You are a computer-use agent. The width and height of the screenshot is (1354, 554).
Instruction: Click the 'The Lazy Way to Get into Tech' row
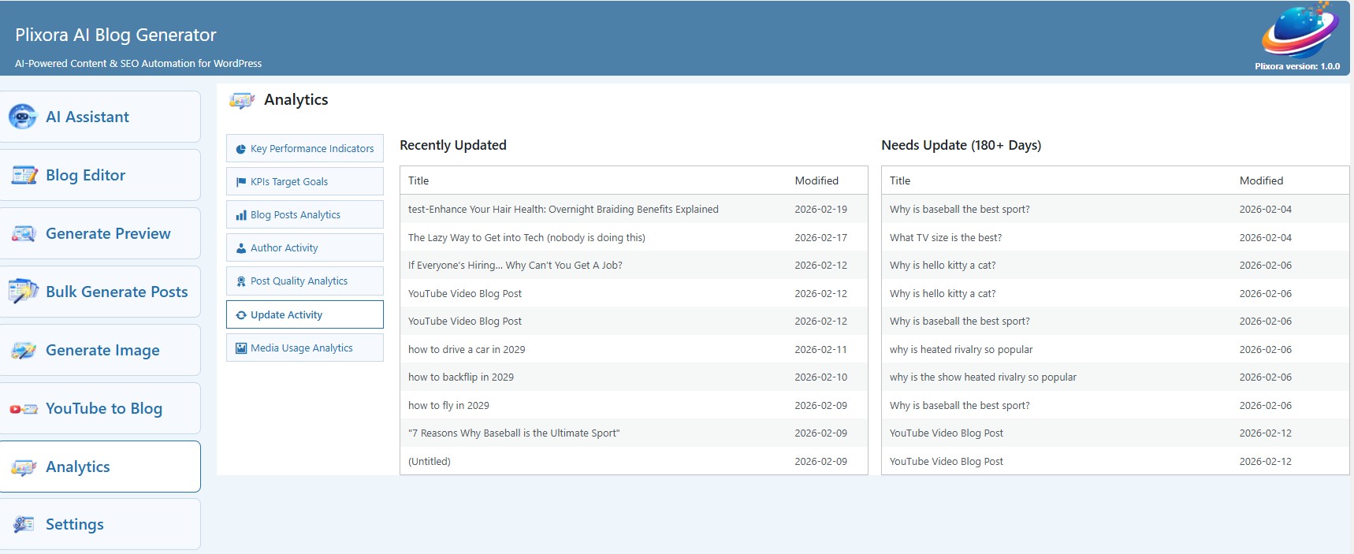(x=526, y=237)
